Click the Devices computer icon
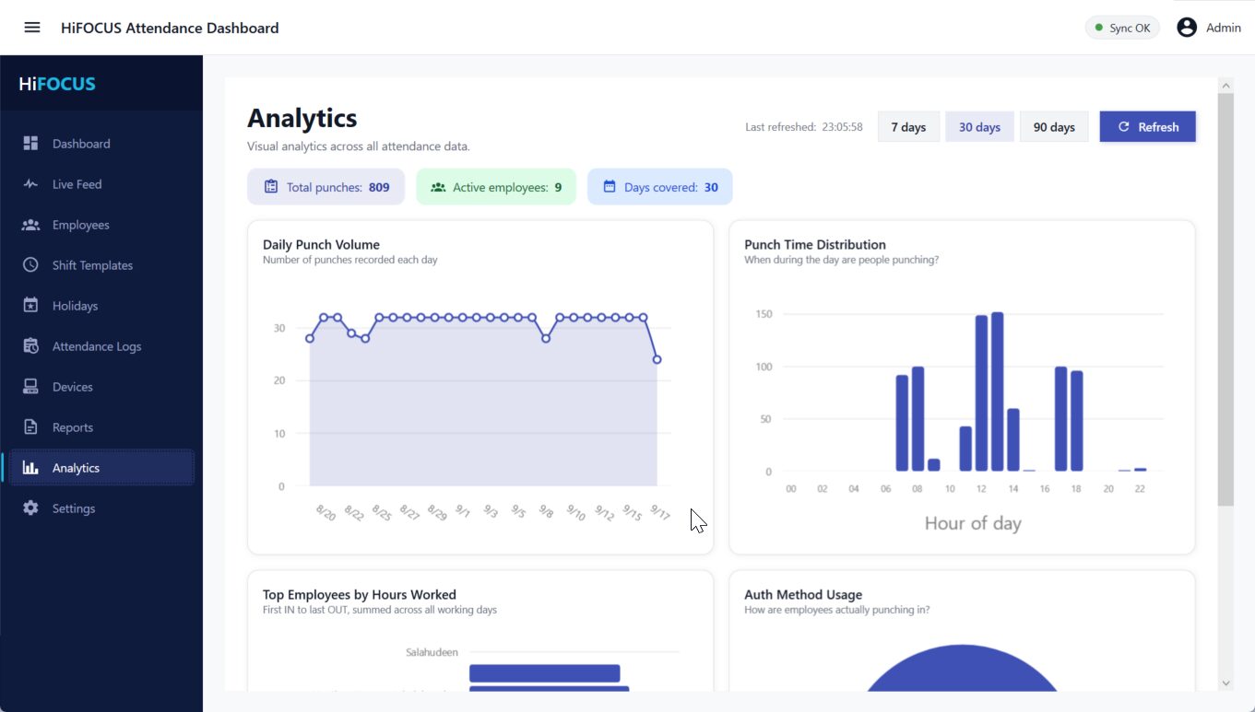 click(x=30, y=387)
